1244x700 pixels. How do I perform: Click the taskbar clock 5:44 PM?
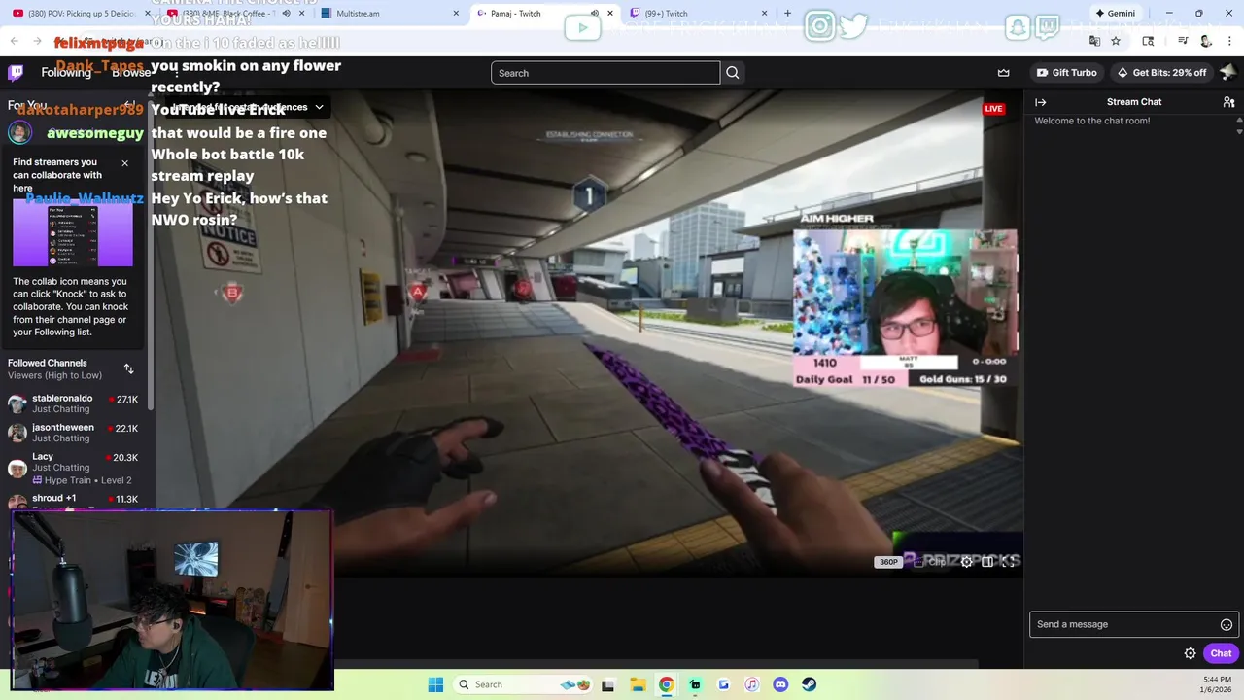[x=1217, y=684]
